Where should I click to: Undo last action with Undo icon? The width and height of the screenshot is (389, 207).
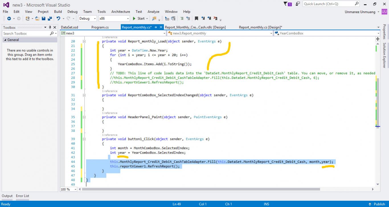[x=58, y=18]
